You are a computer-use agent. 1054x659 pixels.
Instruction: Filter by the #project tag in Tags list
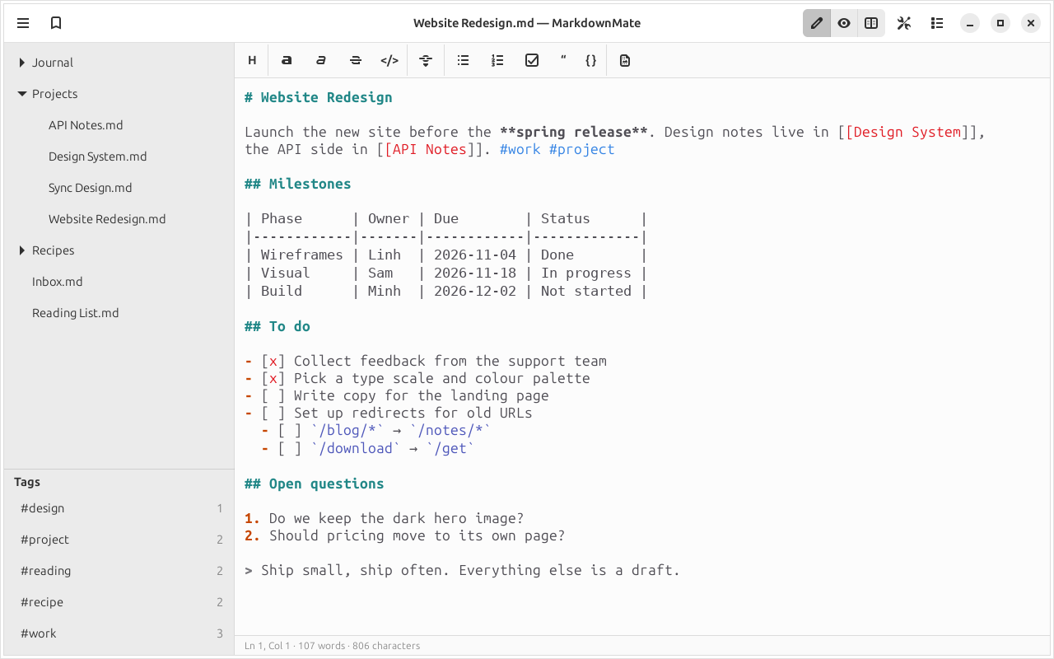coord(119,540)
